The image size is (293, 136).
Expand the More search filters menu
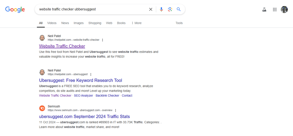(136, 23)
